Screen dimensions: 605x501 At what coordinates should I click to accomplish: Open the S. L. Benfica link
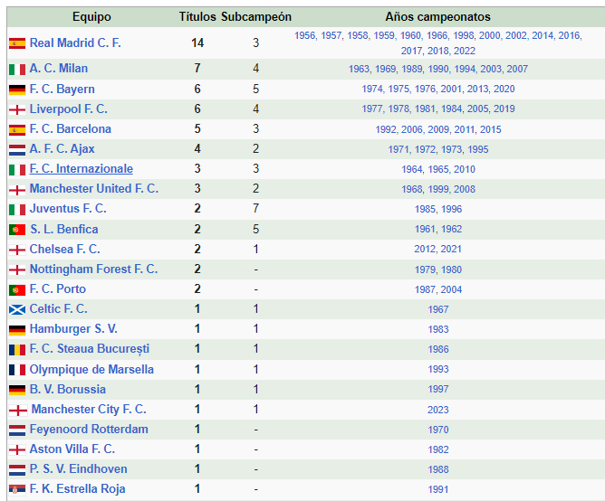tap(64, 230)
